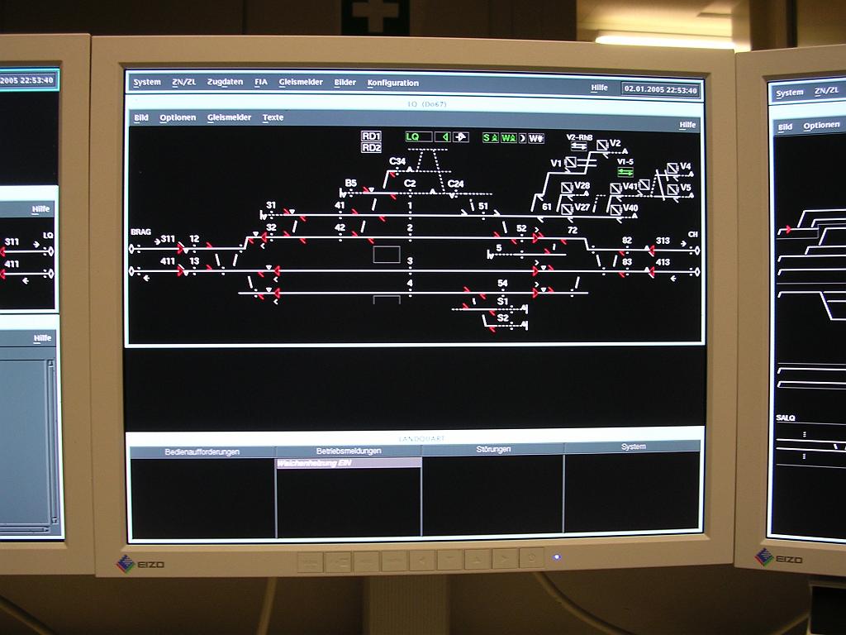Click the V27 signal box icon

567,208
